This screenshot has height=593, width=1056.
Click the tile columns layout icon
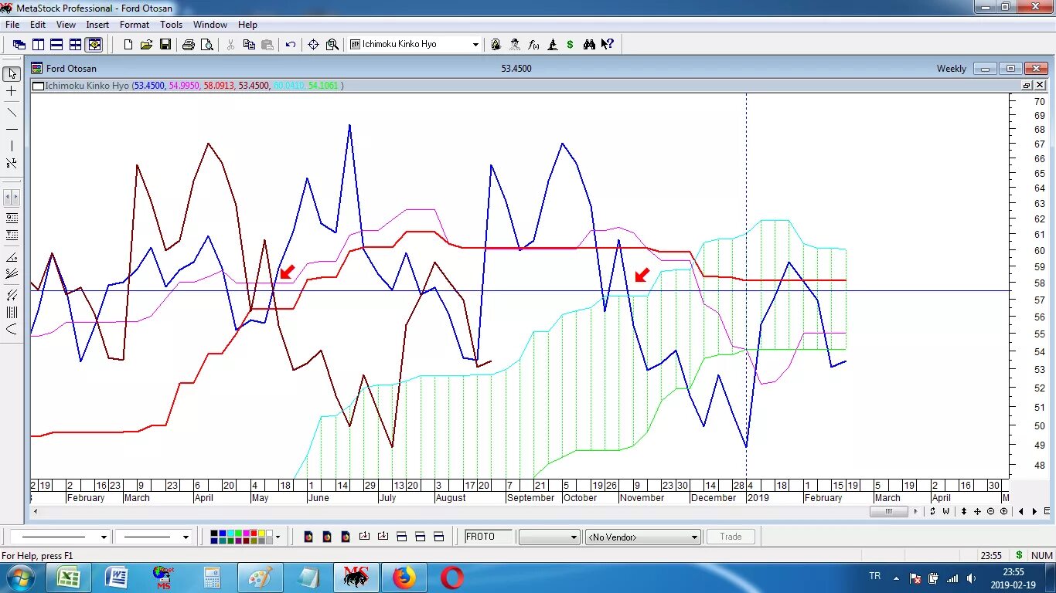tap(38, 45)
